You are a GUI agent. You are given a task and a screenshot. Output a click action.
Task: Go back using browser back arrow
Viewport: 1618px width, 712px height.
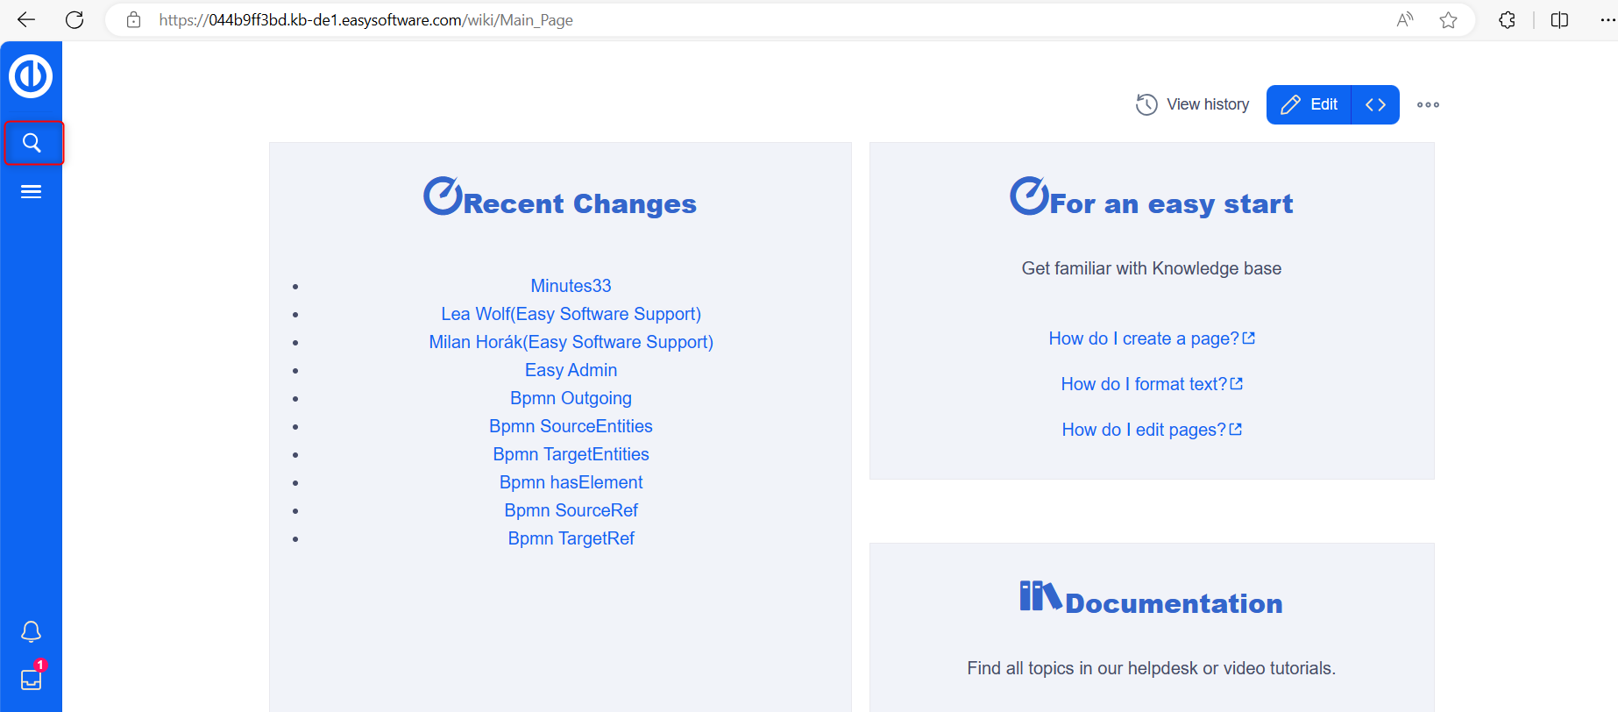[26, 20]
